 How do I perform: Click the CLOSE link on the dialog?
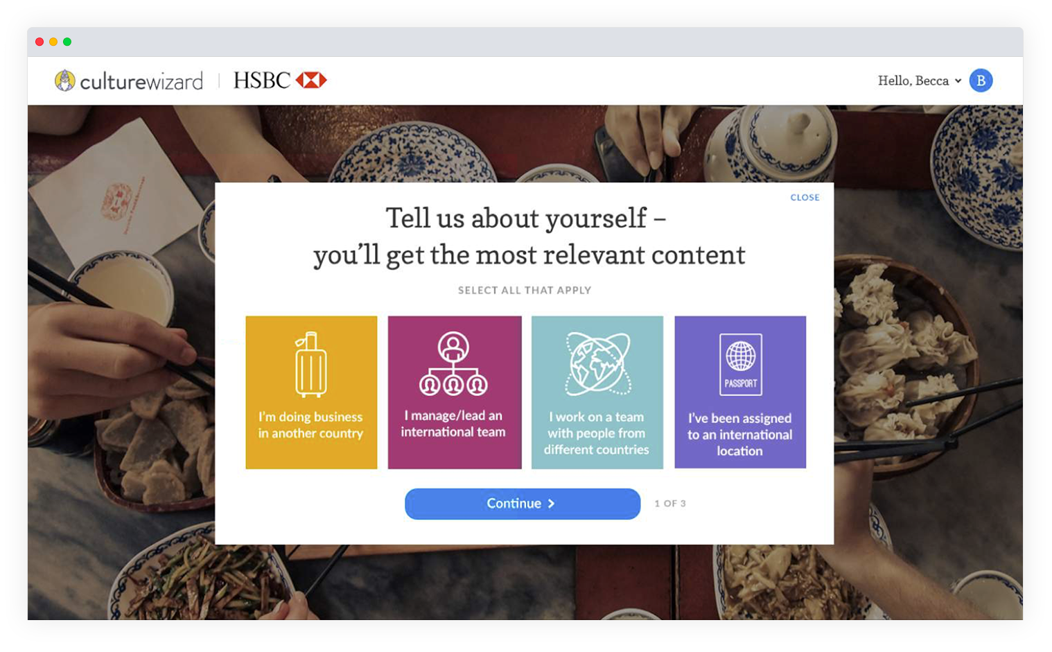805,198
